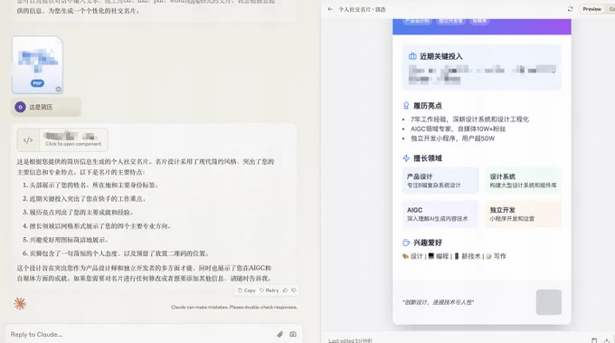Click the camera screenshot icon

(x=293, y=334)
